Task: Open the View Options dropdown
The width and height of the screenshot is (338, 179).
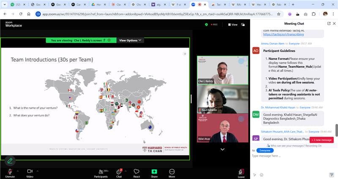Action: [130, 40]
